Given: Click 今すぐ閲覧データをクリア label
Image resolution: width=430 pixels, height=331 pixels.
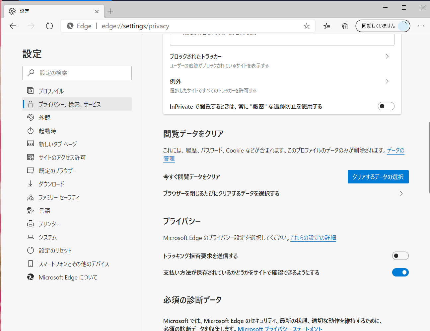Looking at the screenshot, I should coord(192,177).
